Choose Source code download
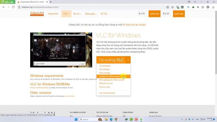217x122 pixels. (104, 87)
